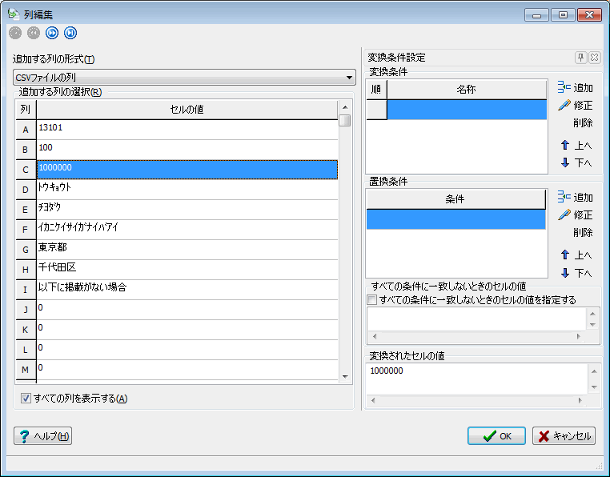The image size is (610, 477).
Task: Select column G row with 東京都
Action: pos(187,250)
